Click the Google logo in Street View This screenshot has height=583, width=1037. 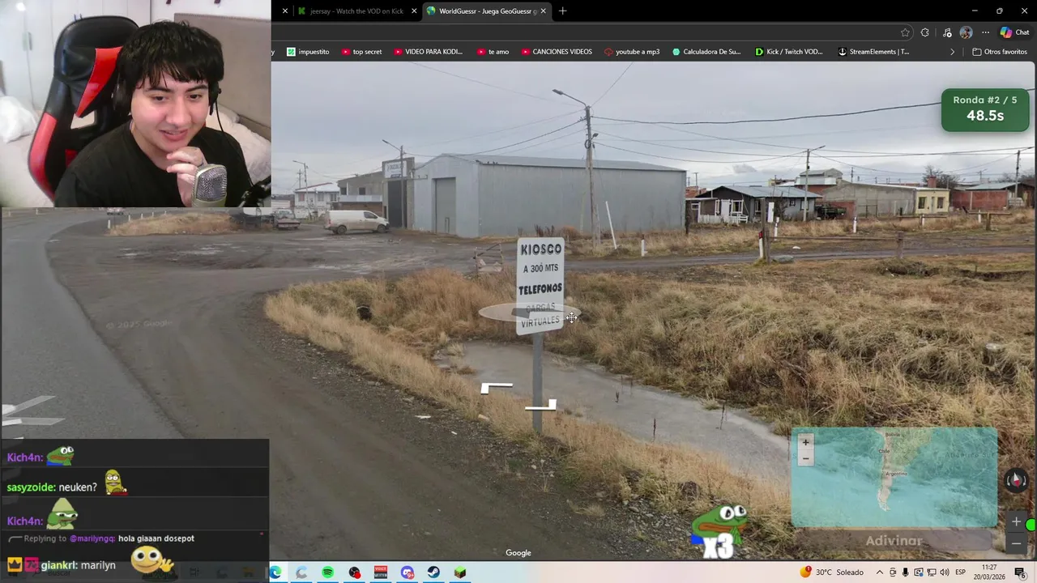518,553
